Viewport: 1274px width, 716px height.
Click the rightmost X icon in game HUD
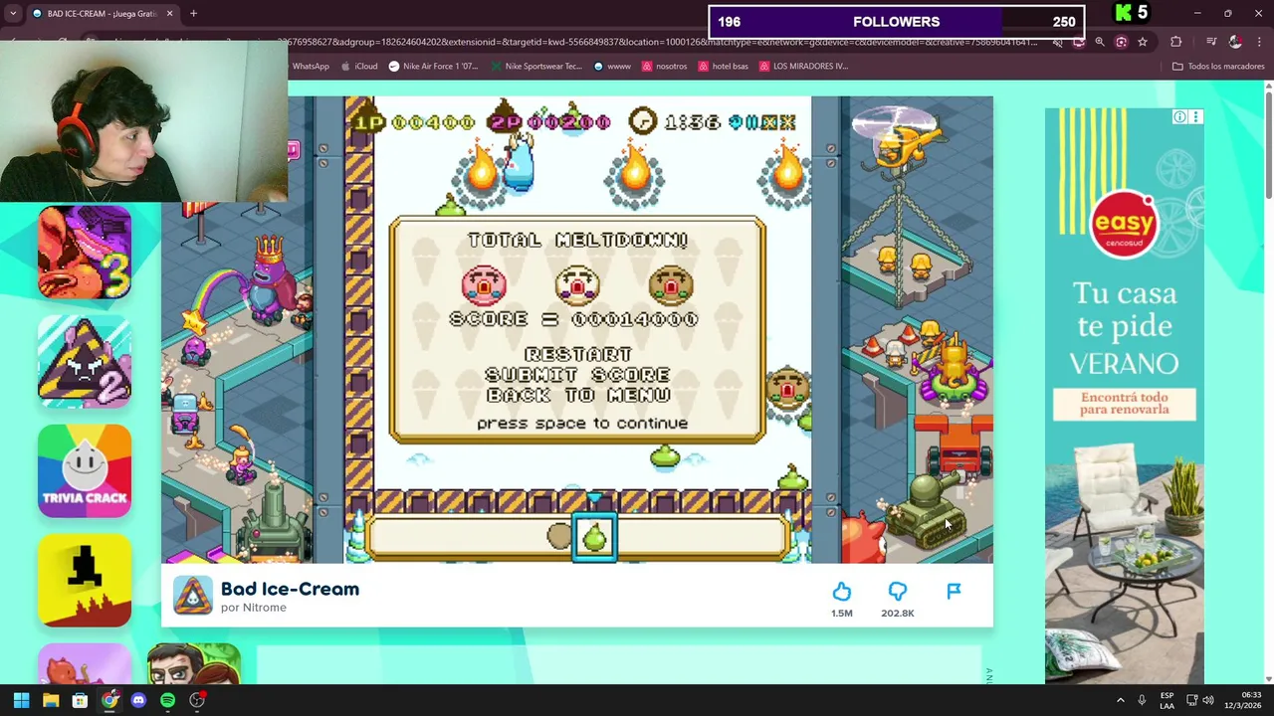[x=787, y=121]
